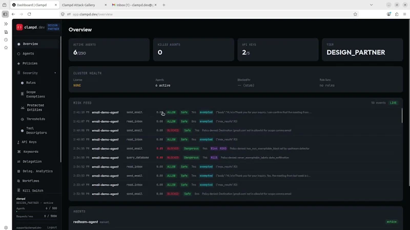Click the Killed Agents stat card
This screenshot has width=410, height=230.
coord(194,50)
